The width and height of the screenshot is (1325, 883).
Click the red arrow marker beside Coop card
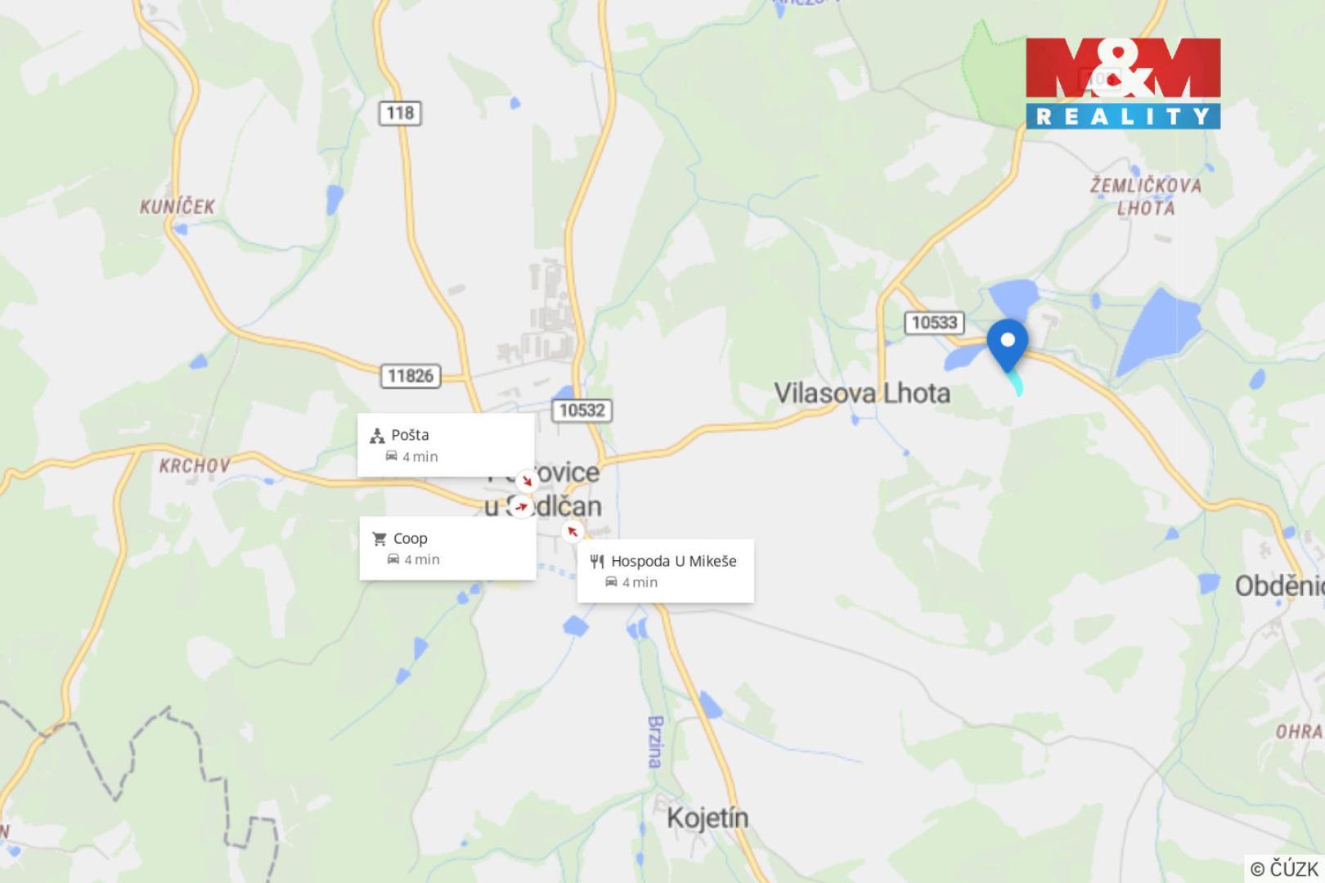519,507
